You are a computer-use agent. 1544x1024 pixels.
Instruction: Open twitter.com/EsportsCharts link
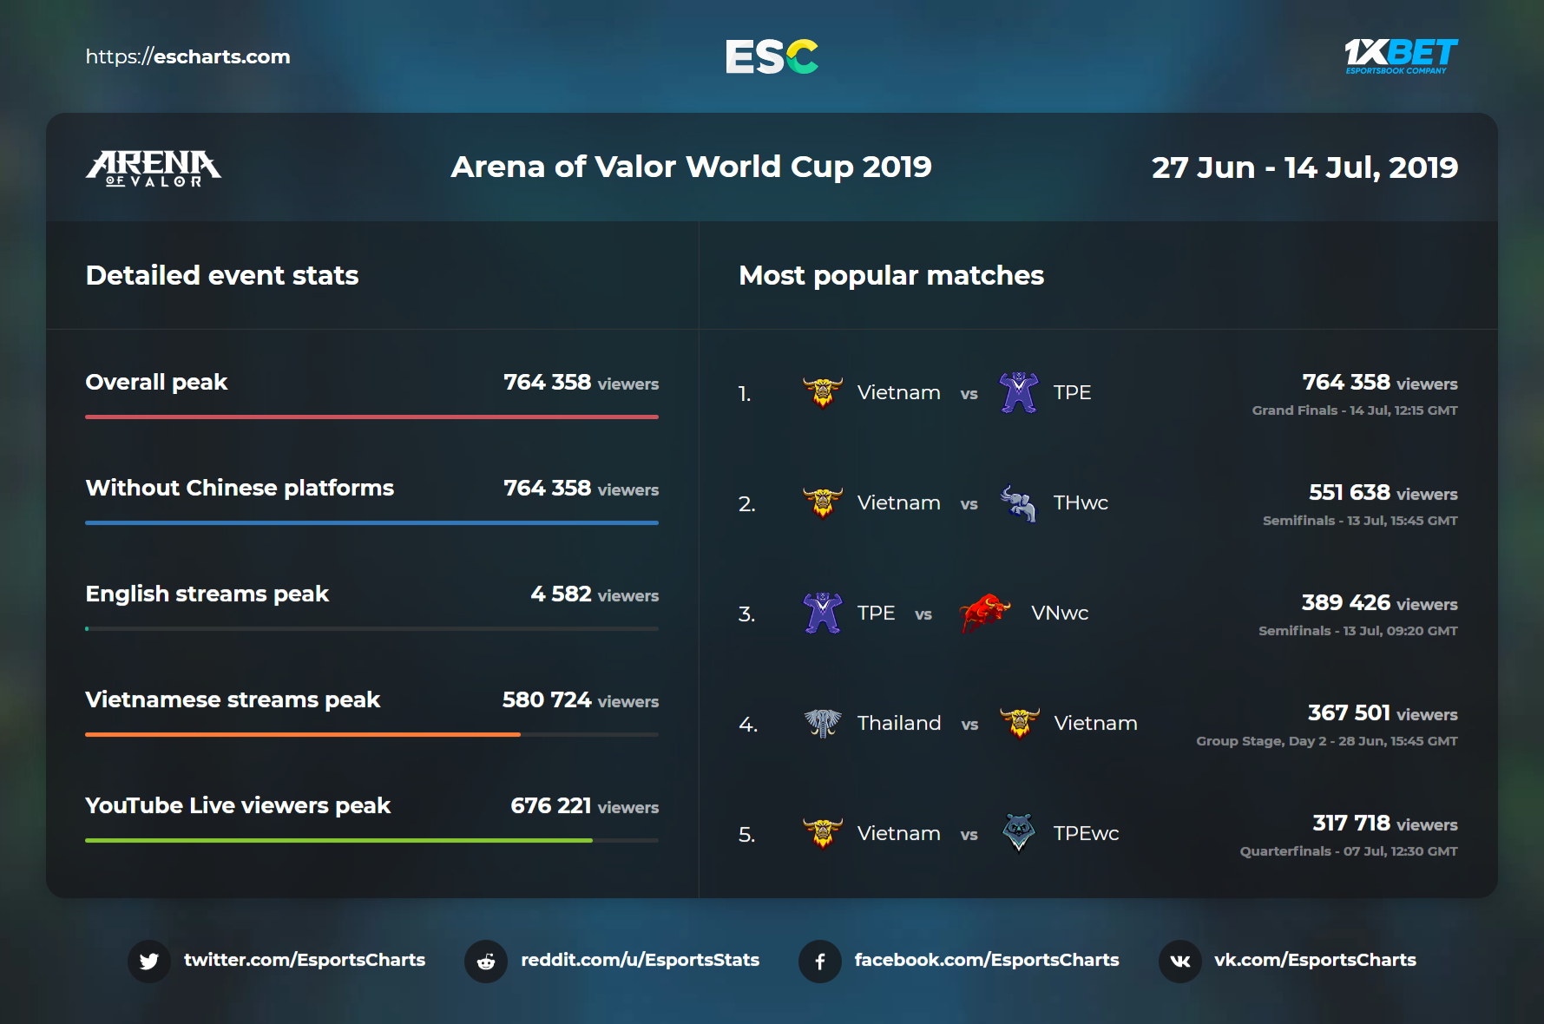[x=305, y=960]
